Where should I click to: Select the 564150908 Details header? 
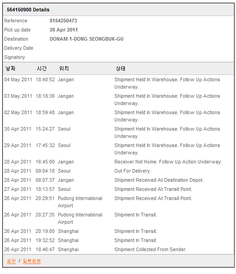coord(28,10)
